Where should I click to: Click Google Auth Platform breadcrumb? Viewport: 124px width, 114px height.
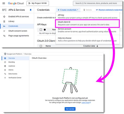click(x=14, y=54)
